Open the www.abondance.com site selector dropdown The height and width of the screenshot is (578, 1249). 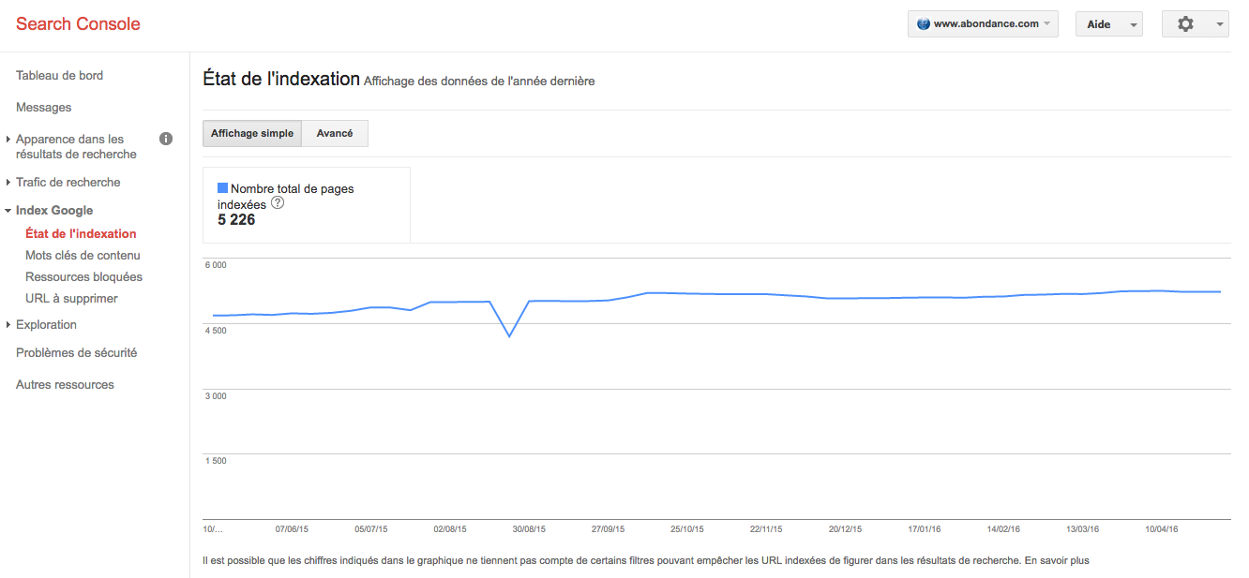point(982,24)
